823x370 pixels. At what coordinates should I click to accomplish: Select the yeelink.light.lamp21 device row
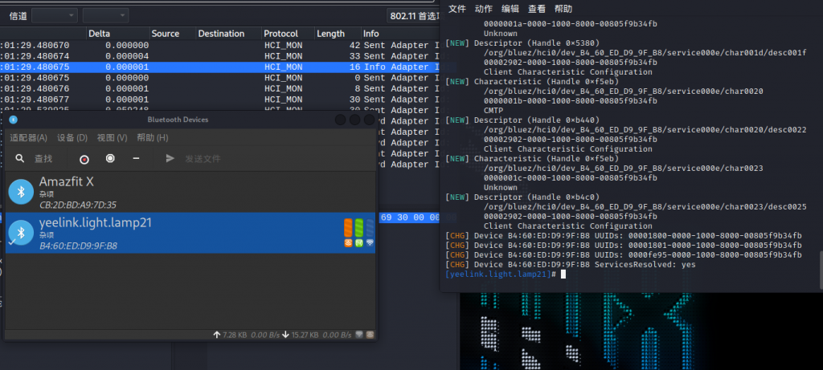pos(190,233)
